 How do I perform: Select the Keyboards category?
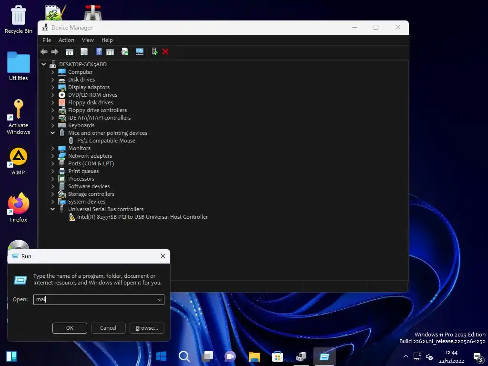(x=81, y=125)
